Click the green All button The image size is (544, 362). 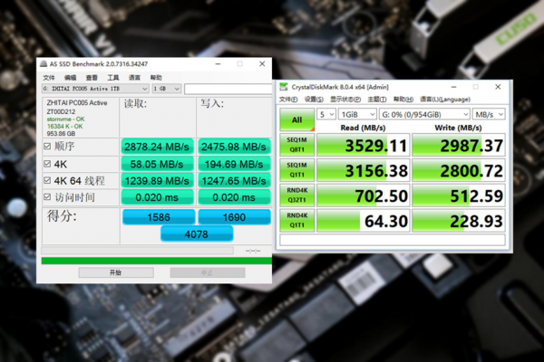[297, 119]
